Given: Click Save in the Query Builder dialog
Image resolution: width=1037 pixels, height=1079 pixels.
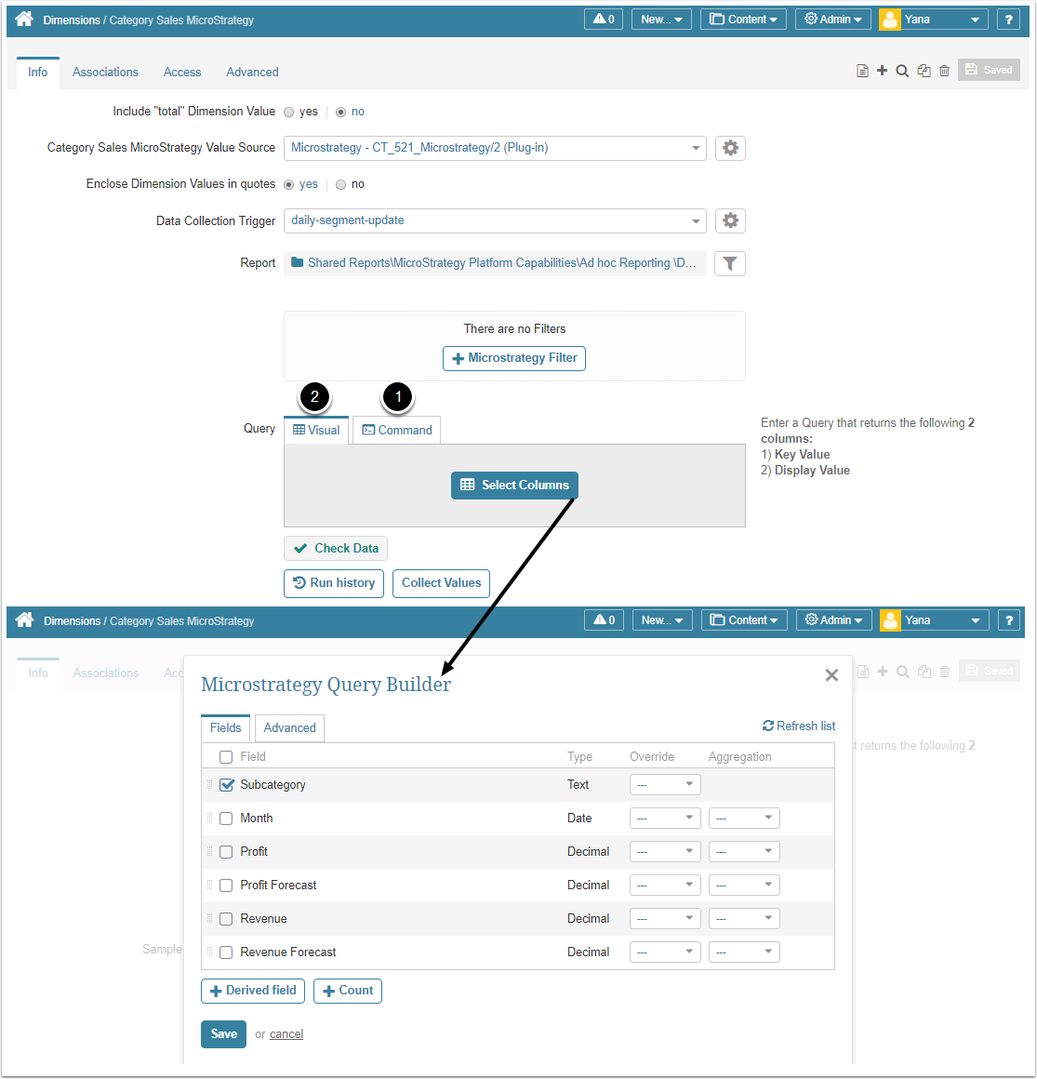Looking at the screenshot, I should pos(223,1034).
